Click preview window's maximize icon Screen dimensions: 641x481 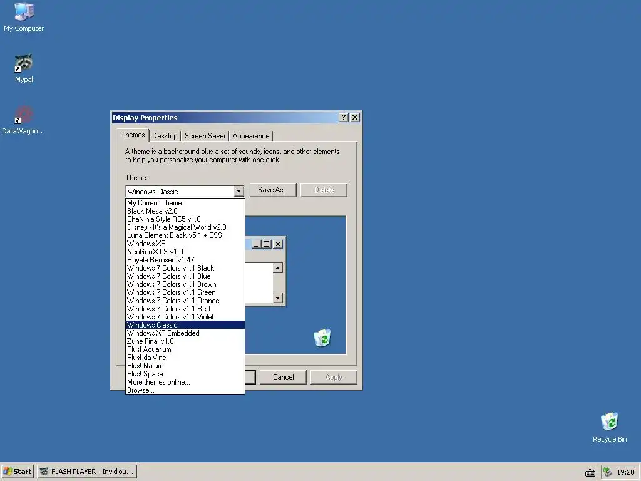pos(267,244)
